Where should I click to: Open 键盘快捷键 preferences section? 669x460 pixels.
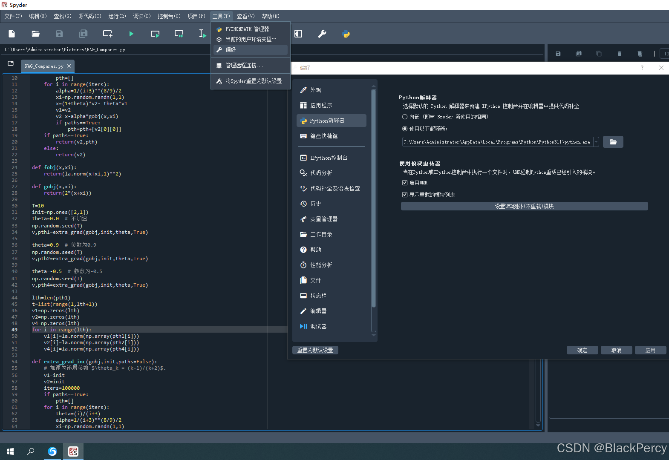pos(332,136)
